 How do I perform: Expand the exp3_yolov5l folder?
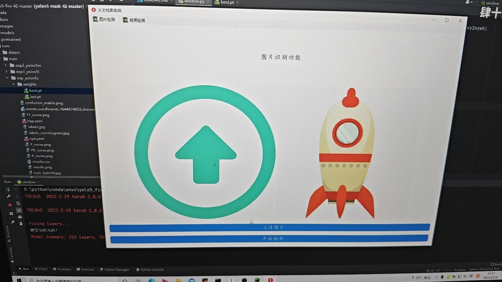(x=6, y=72)
